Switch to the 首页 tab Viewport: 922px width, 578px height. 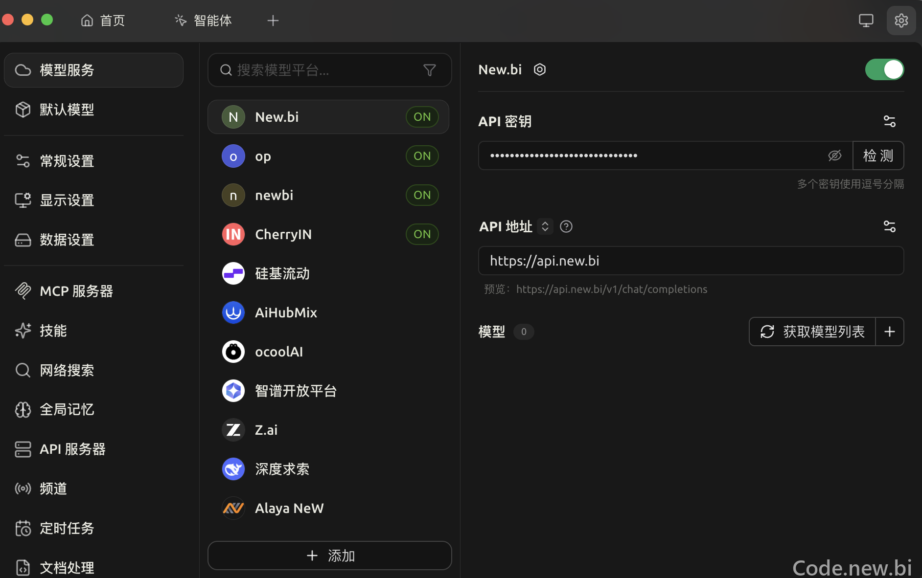pos(103,21)
